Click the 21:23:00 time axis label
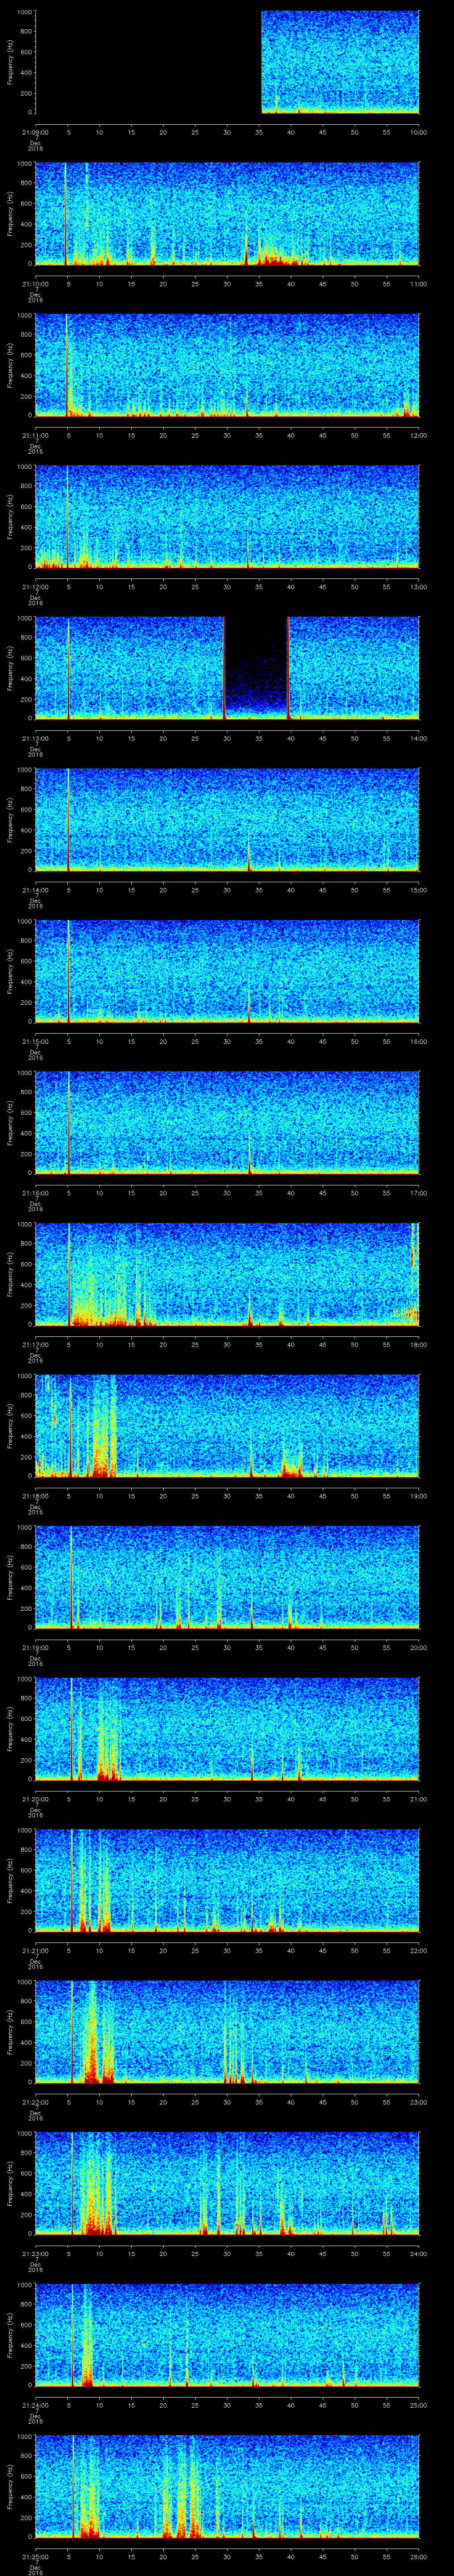Image resolution: width=454 pixels, height=2576 pixels. point(35,2253)
